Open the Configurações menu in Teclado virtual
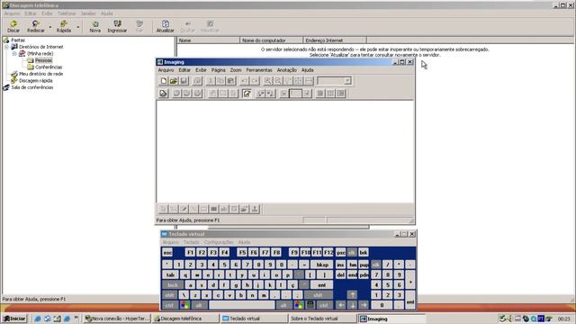Viewport: 576px width, 324px height. coord(219,242)
